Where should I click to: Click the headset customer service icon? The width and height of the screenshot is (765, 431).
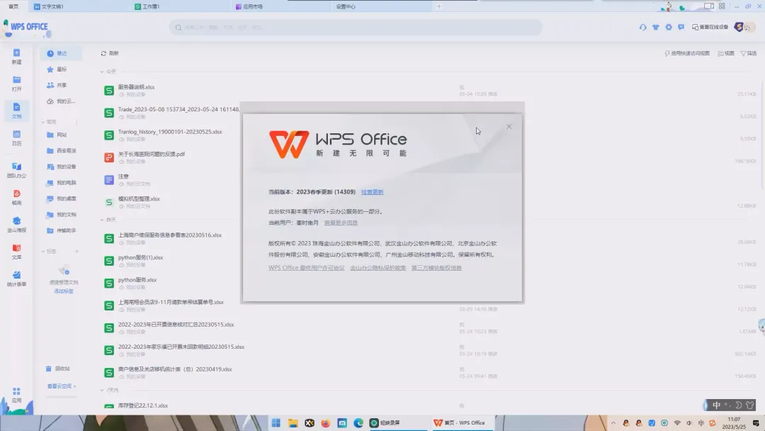(x=643, y=28)
